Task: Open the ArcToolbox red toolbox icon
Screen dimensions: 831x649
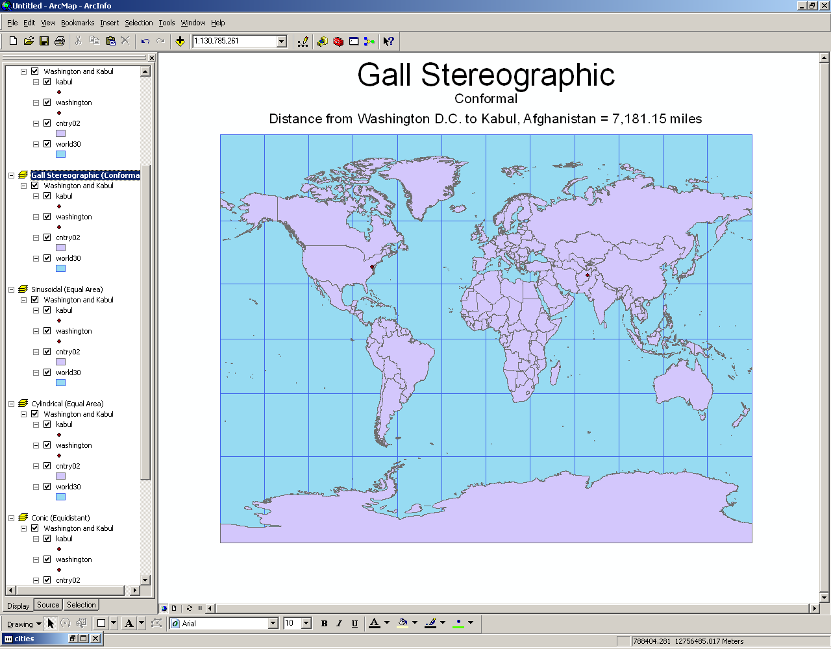Action: click(338, 41)
